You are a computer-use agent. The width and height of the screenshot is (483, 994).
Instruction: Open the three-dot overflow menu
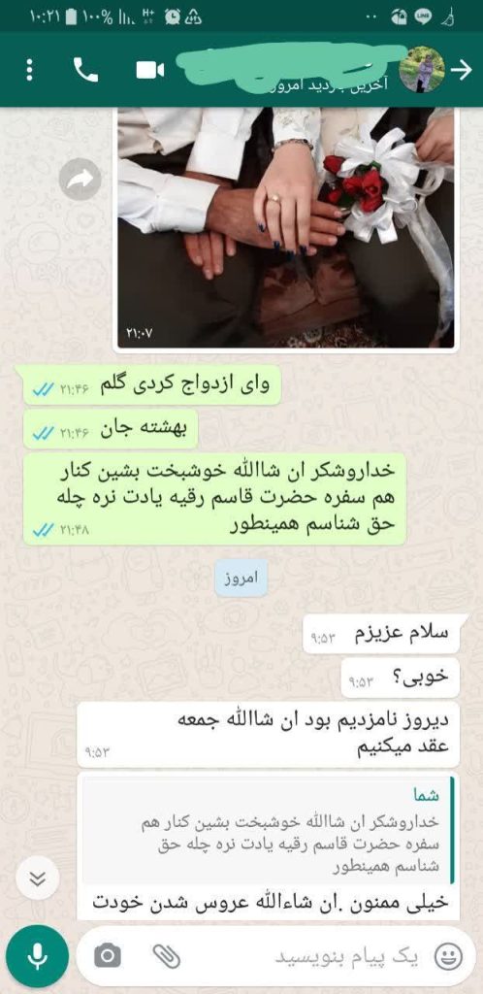click(x=29, y=70)
